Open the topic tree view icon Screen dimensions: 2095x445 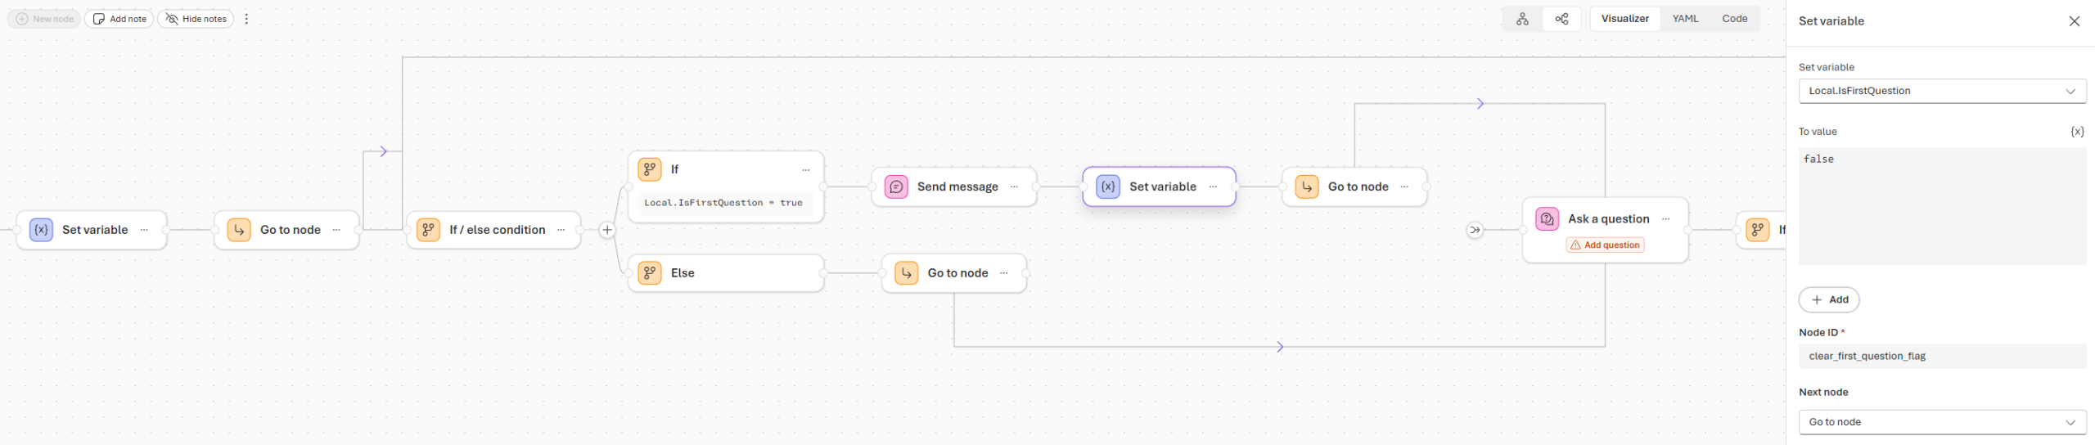(x=1522, y=19)
